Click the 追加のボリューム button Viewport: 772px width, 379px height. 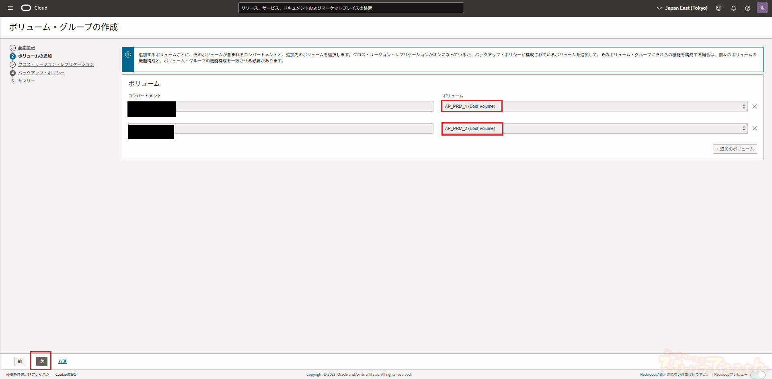(x=735, y=149)
